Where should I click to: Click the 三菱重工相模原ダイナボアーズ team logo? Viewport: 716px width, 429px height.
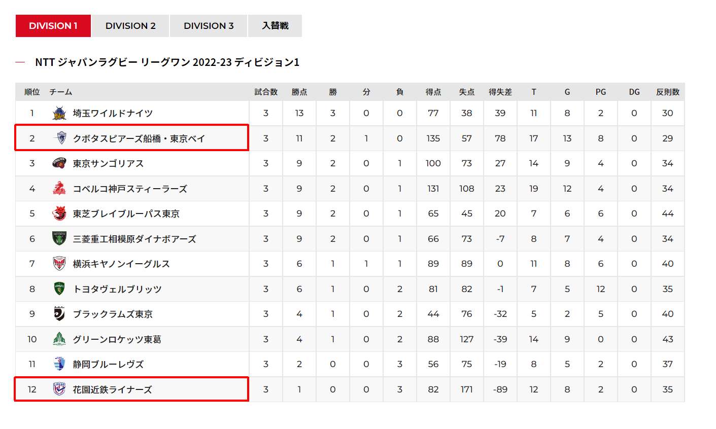point(59,239)
